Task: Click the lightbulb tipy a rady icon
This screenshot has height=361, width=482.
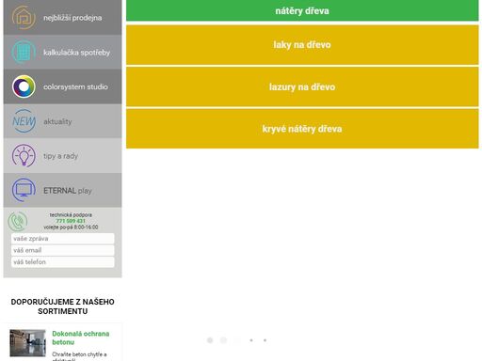Action: tap(24, 155)
